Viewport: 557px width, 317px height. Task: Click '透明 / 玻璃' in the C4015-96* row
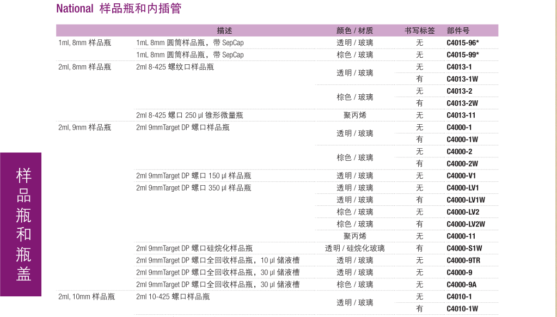354,42
